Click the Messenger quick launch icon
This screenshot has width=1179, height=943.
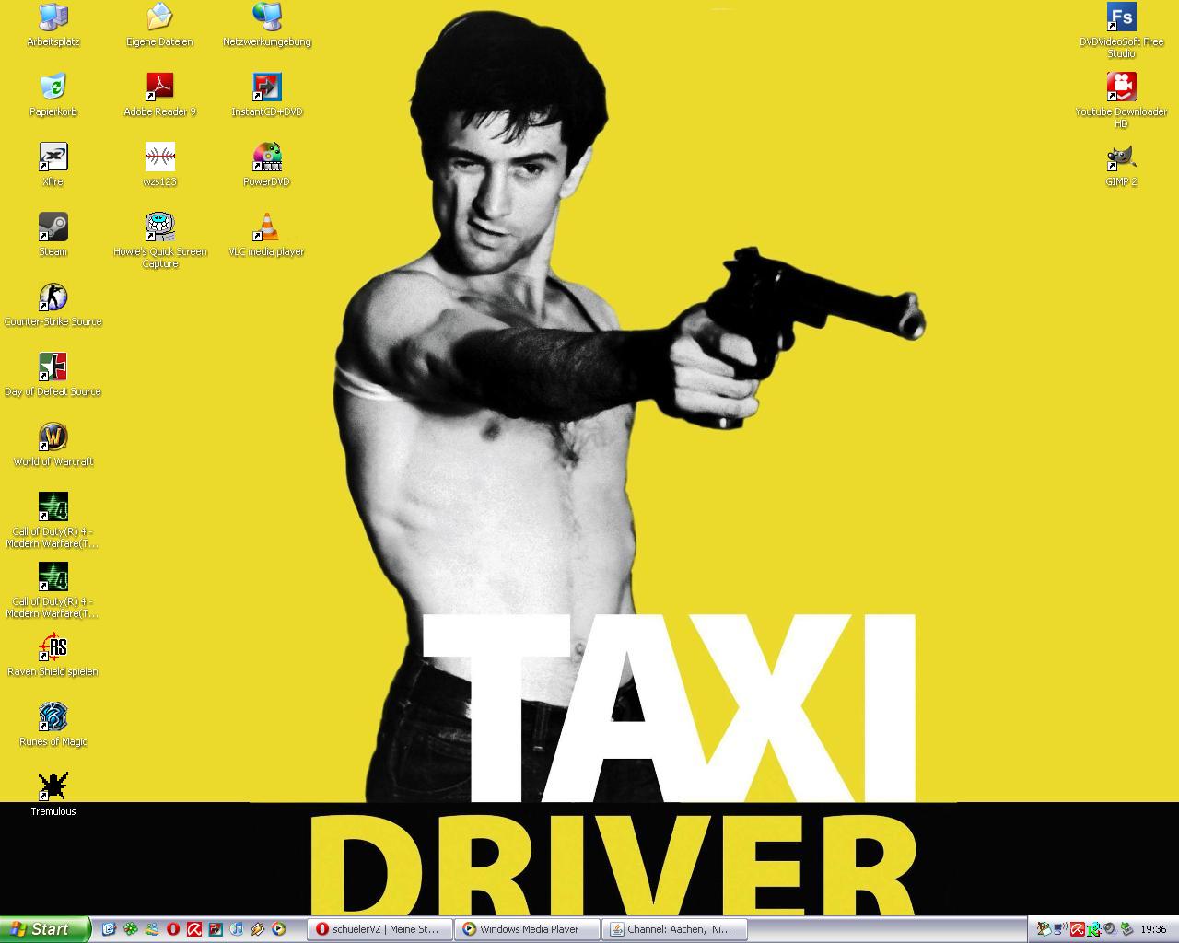(x=152, y=929)
